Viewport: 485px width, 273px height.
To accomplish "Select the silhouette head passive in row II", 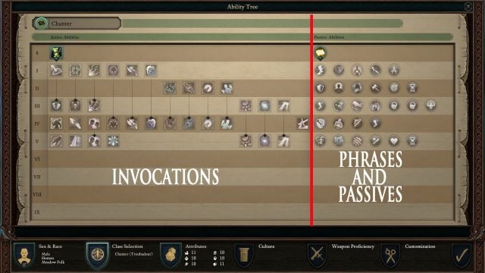I will pyautogui.click(x=339, y=88).
